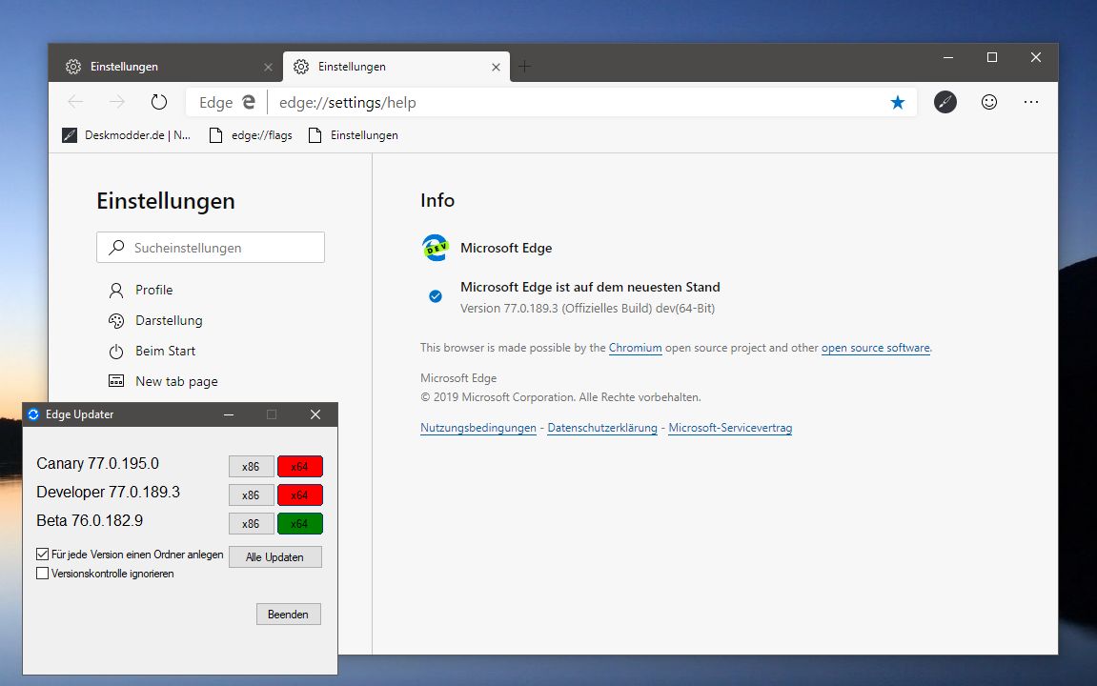Open the profile avatar icon
Screen dimensions: 1097x686
pos(945,102)
